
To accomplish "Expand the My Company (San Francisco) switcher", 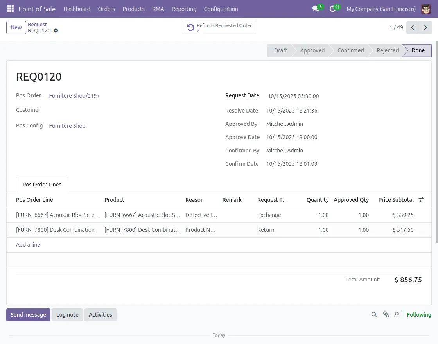I will pos(381,9).
